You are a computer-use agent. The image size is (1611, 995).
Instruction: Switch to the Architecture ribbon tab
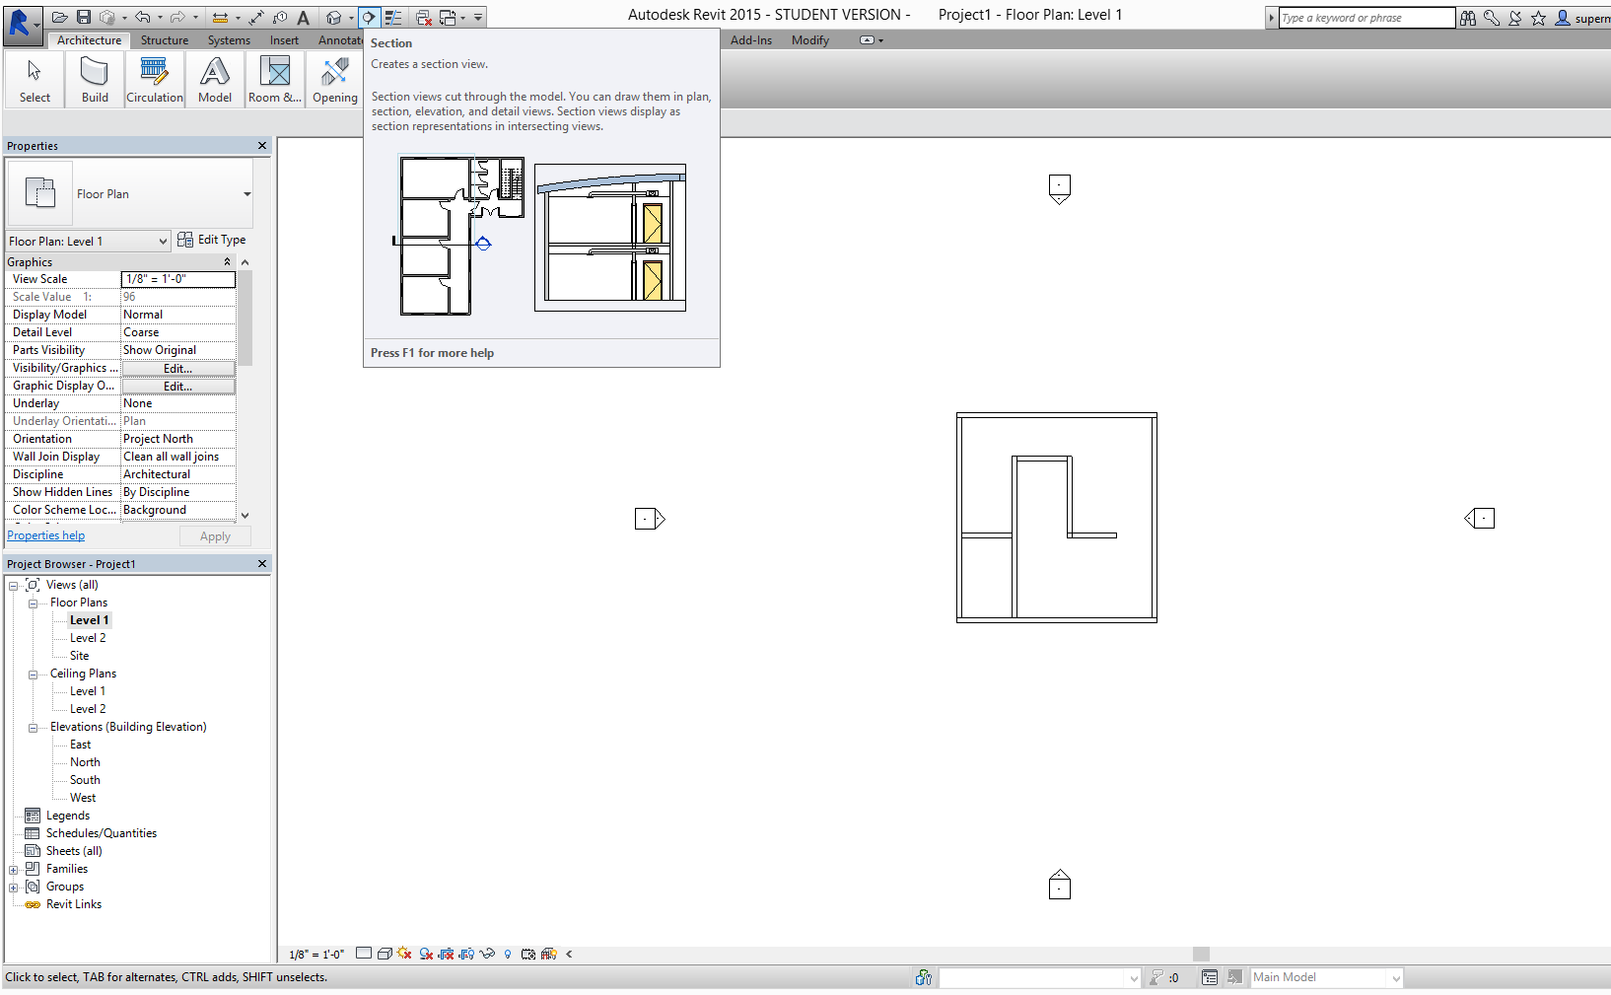pyautogui.click(x=89, y=40)
